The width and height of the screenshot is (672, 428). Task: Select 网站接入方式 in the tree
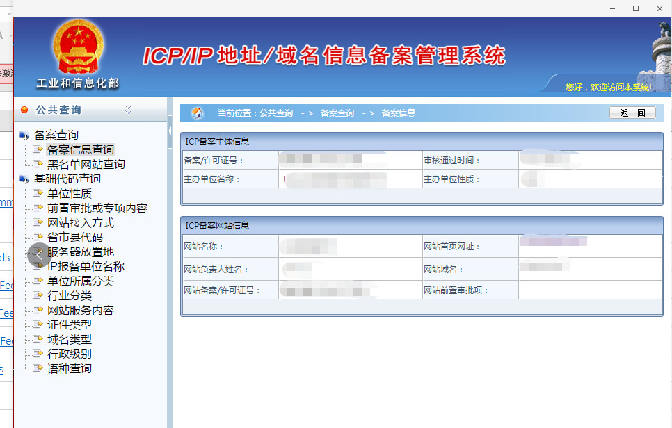click(x=81, y=222)
